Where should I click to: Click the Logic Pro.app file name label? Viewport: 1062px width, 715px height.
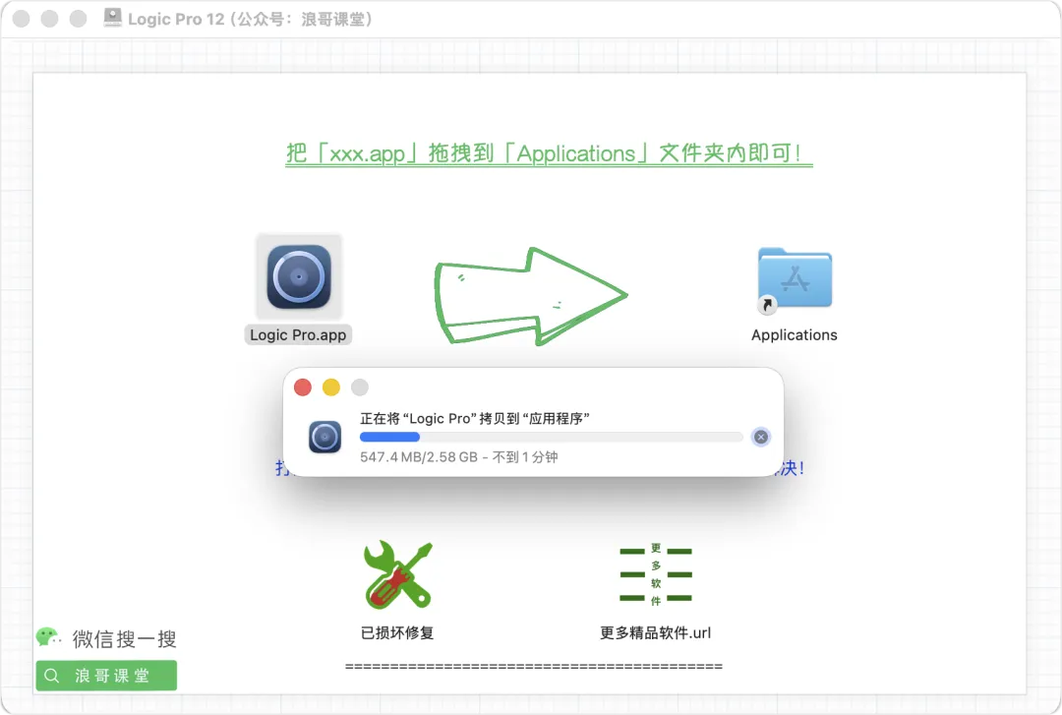coord(298,334)
